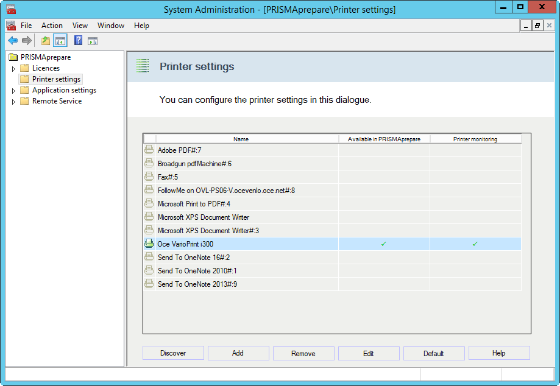Select FollowMe on OVL-PS06-V.ocevenlo.oce.net#:8 name
This screenshot has height=386, width=560.
pos(226,191)
